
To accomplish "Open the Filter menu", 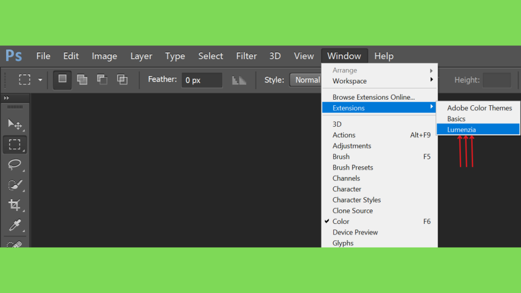I will [x=246, y=56].
